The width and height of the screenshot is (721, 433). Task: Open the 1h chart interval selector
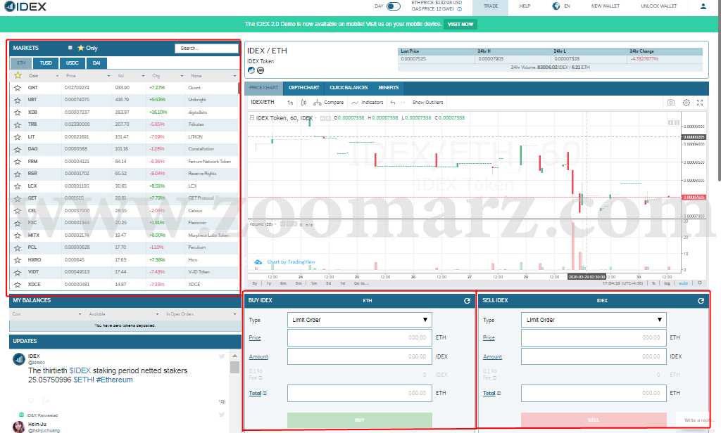(290, 103)
